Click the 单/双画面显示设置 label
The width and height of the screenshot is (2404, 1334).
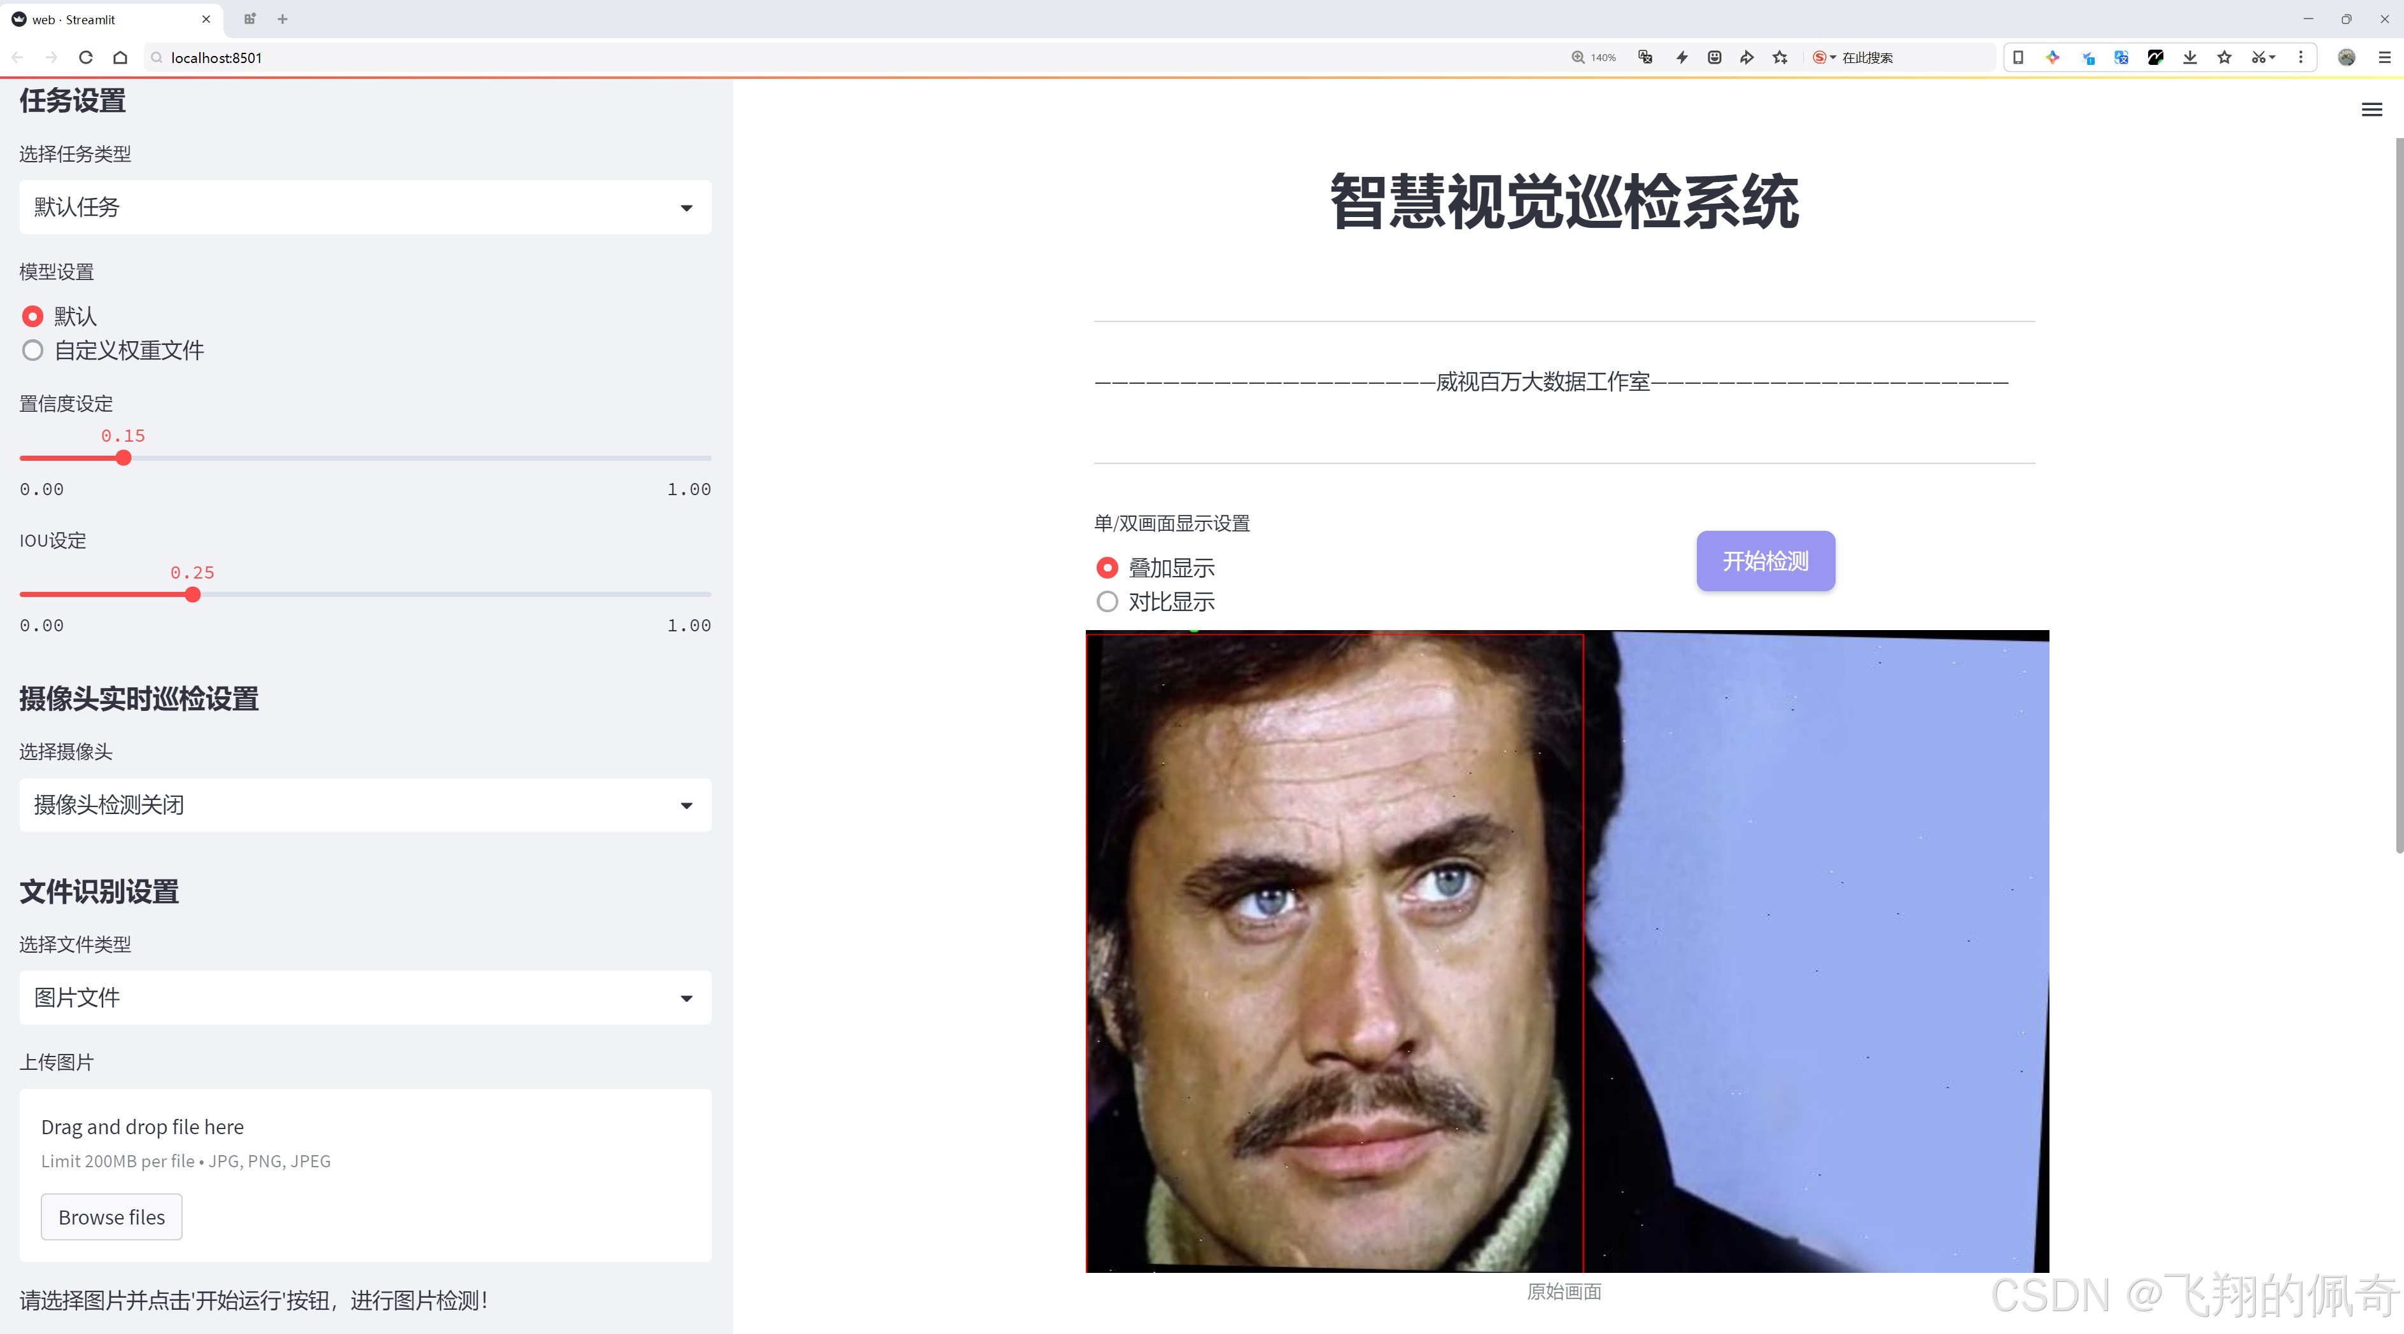coord(1172,523)
